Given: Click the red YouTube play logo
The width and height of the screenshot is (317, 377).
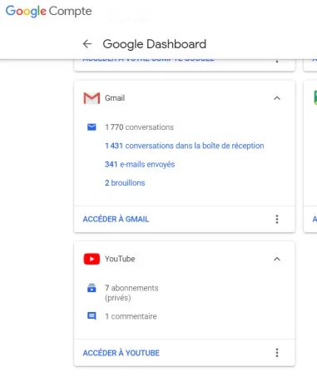Looking at the screenshot, I should tap(92, 259).
